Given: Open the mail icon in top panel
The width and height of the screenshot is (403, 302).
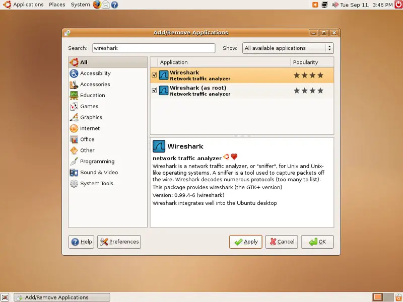Looking at the screenshot, I should click(x=106, y=5).
